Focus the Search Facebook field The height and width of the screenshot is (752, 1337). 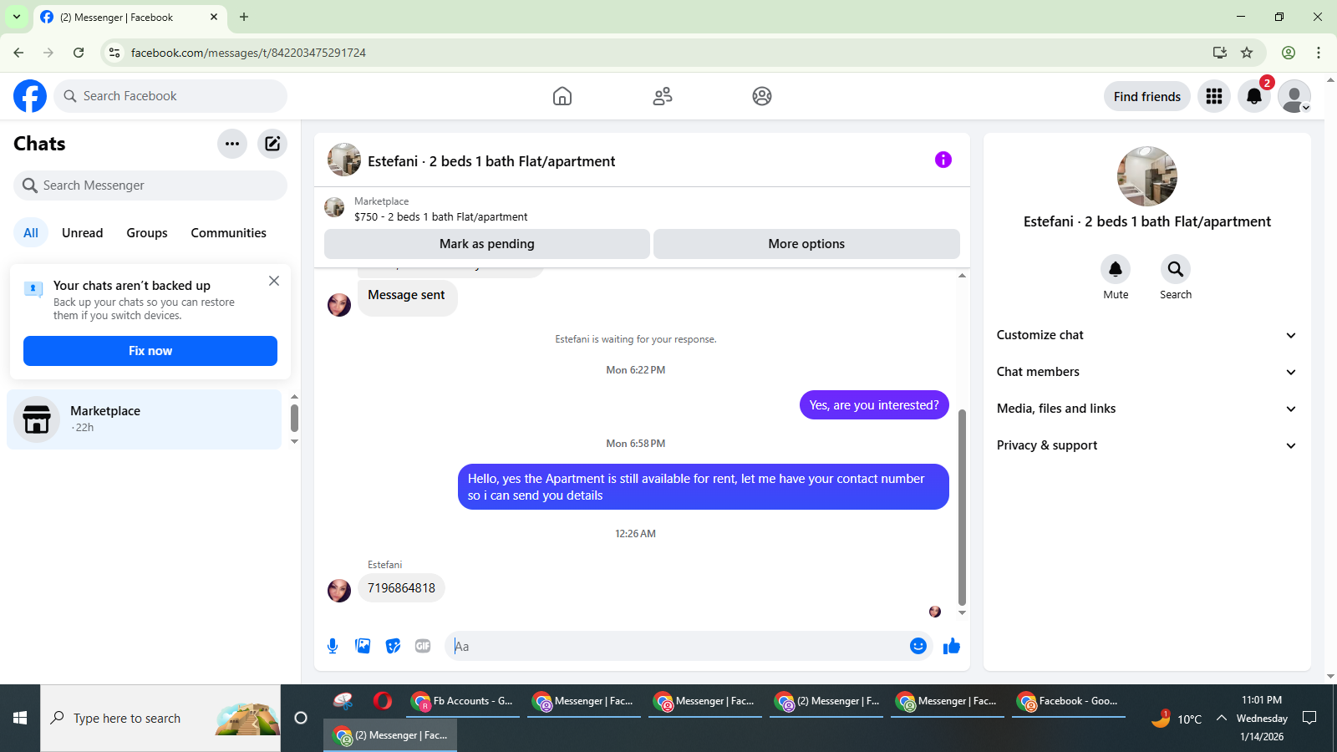170,96
